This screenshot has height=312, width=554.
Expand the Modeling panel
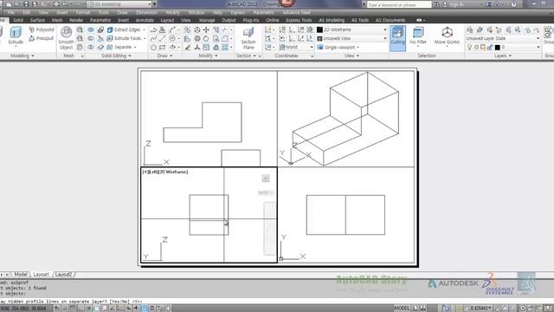[23, 55]
